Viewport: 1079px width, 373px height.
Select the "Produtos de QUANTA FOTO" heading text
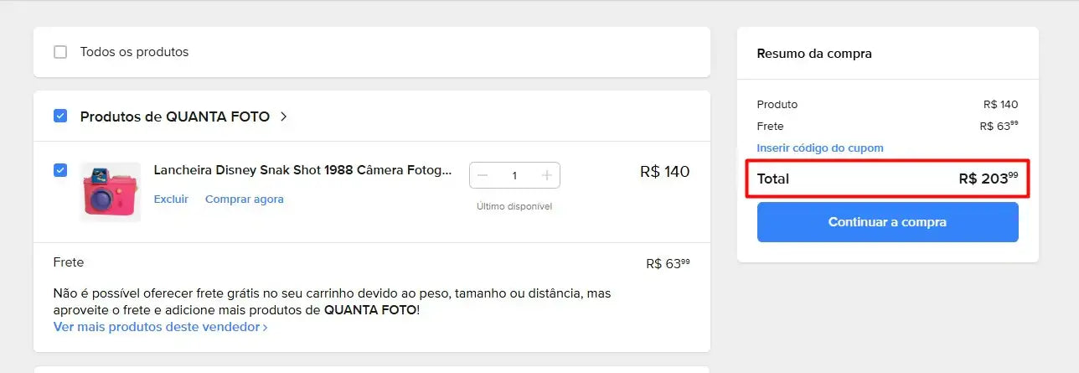174,117
